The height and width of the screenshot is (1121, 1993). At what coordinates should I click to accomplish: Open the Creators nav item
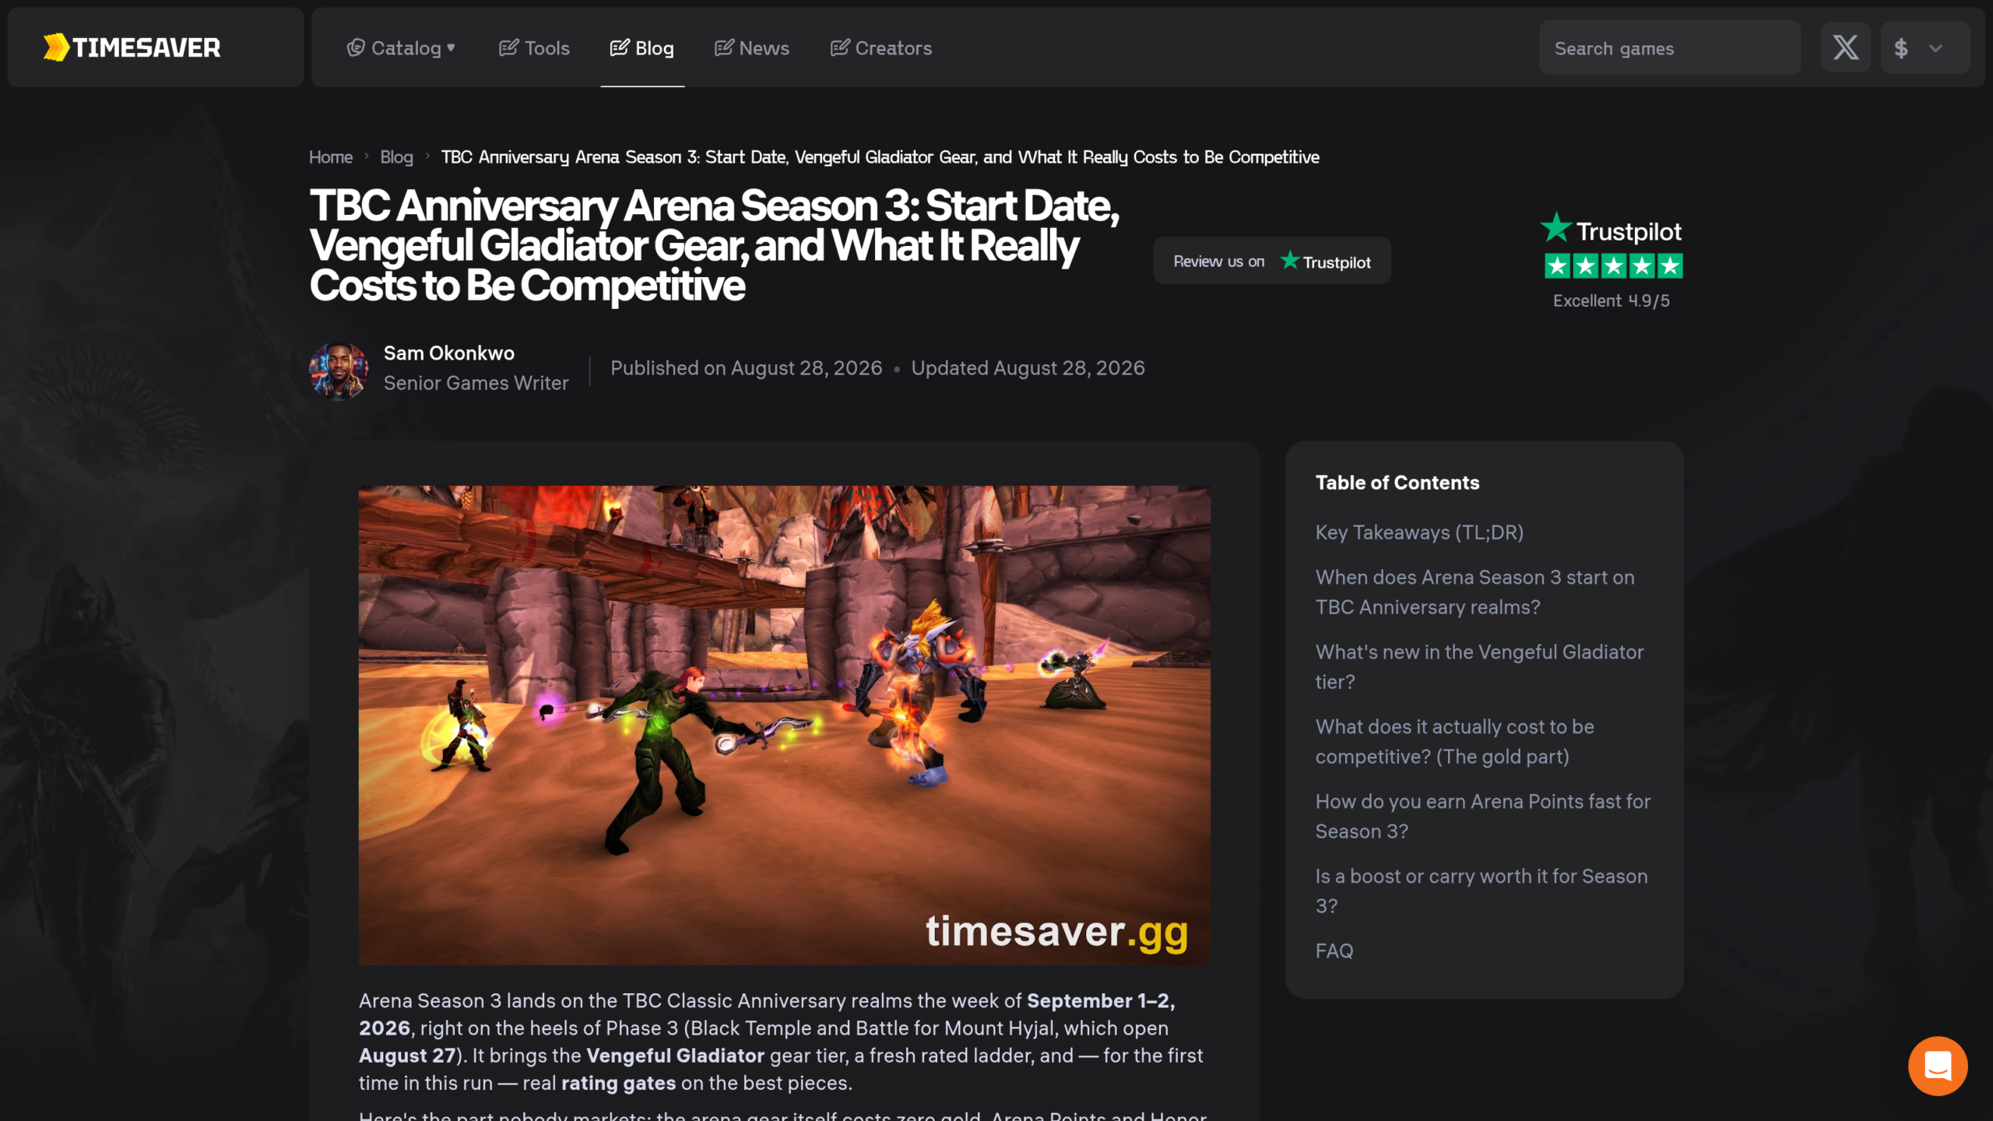[x=881, y=48]
